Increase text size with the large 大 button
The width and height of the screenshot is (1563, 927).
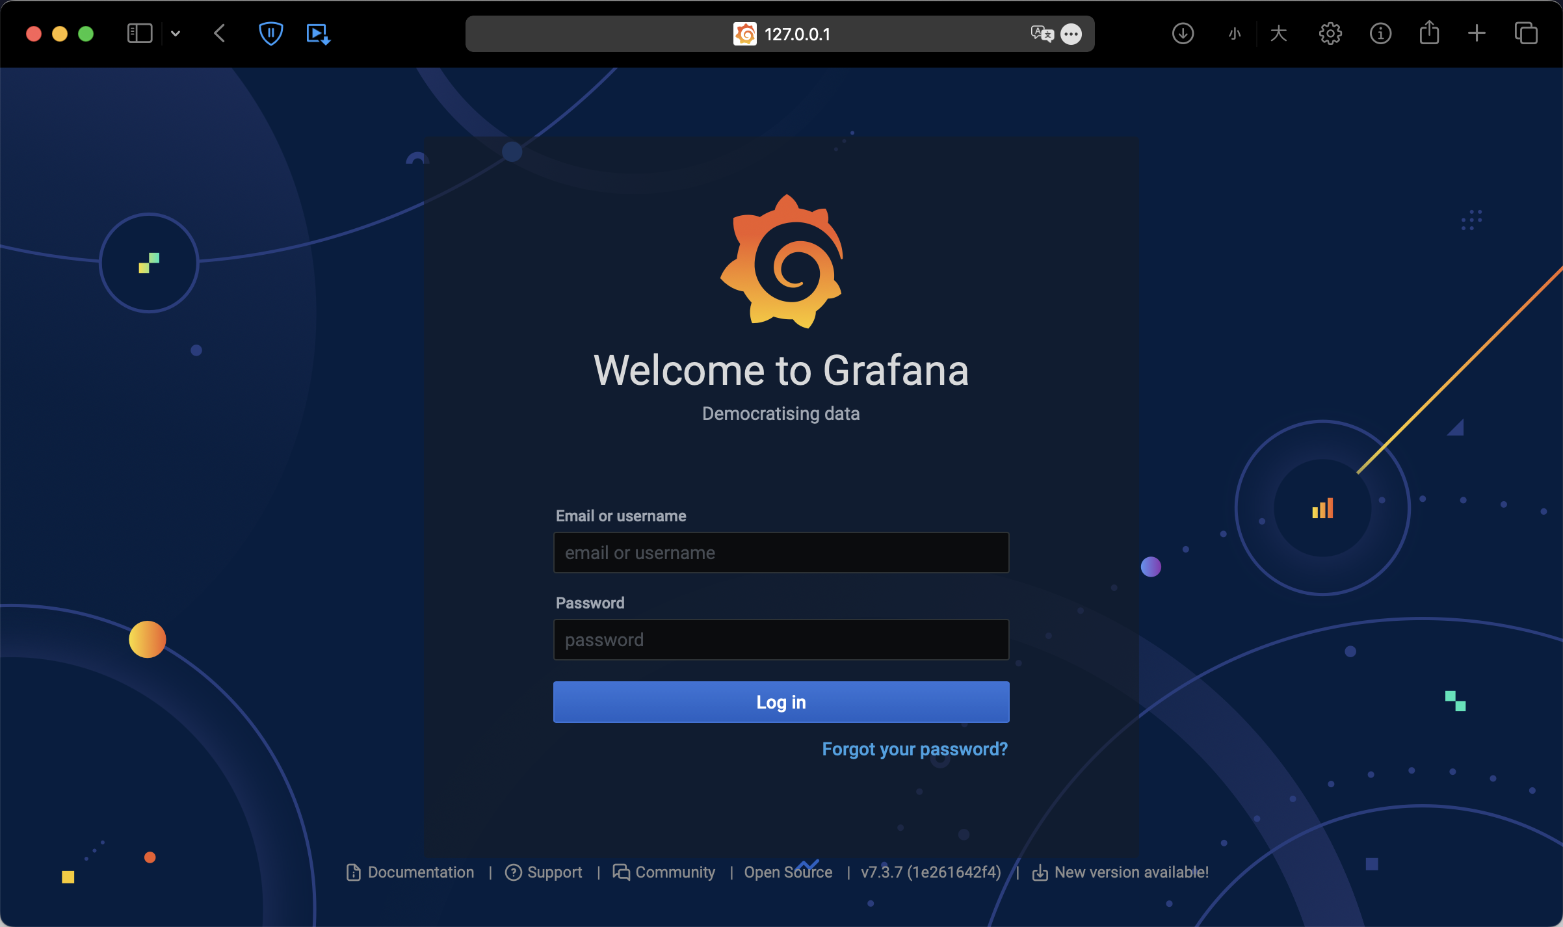pos(1278,33)
